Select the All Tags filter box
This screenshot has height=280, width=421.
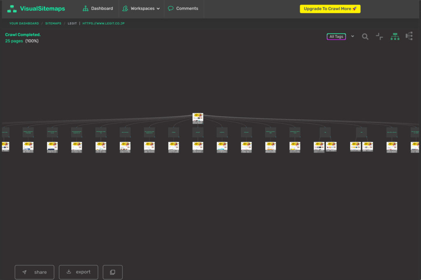(x=336, y=36)
